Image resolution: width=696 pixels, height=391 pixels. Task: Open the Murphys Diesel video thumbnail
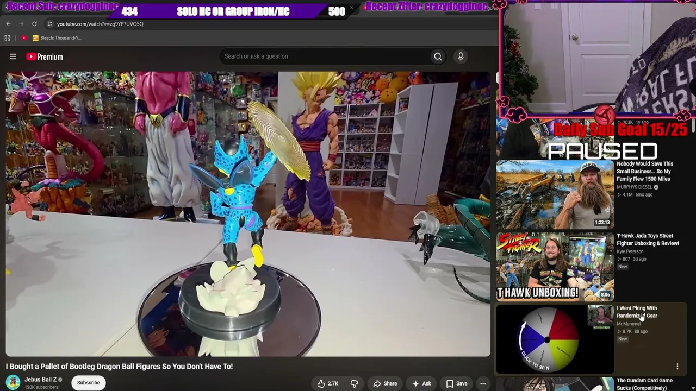point(555,194)
